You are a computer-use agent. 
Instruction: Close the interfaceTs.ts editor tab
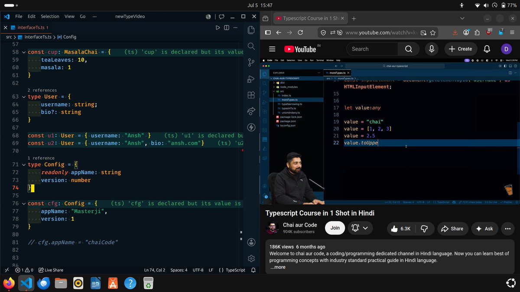tap(6, 28)
